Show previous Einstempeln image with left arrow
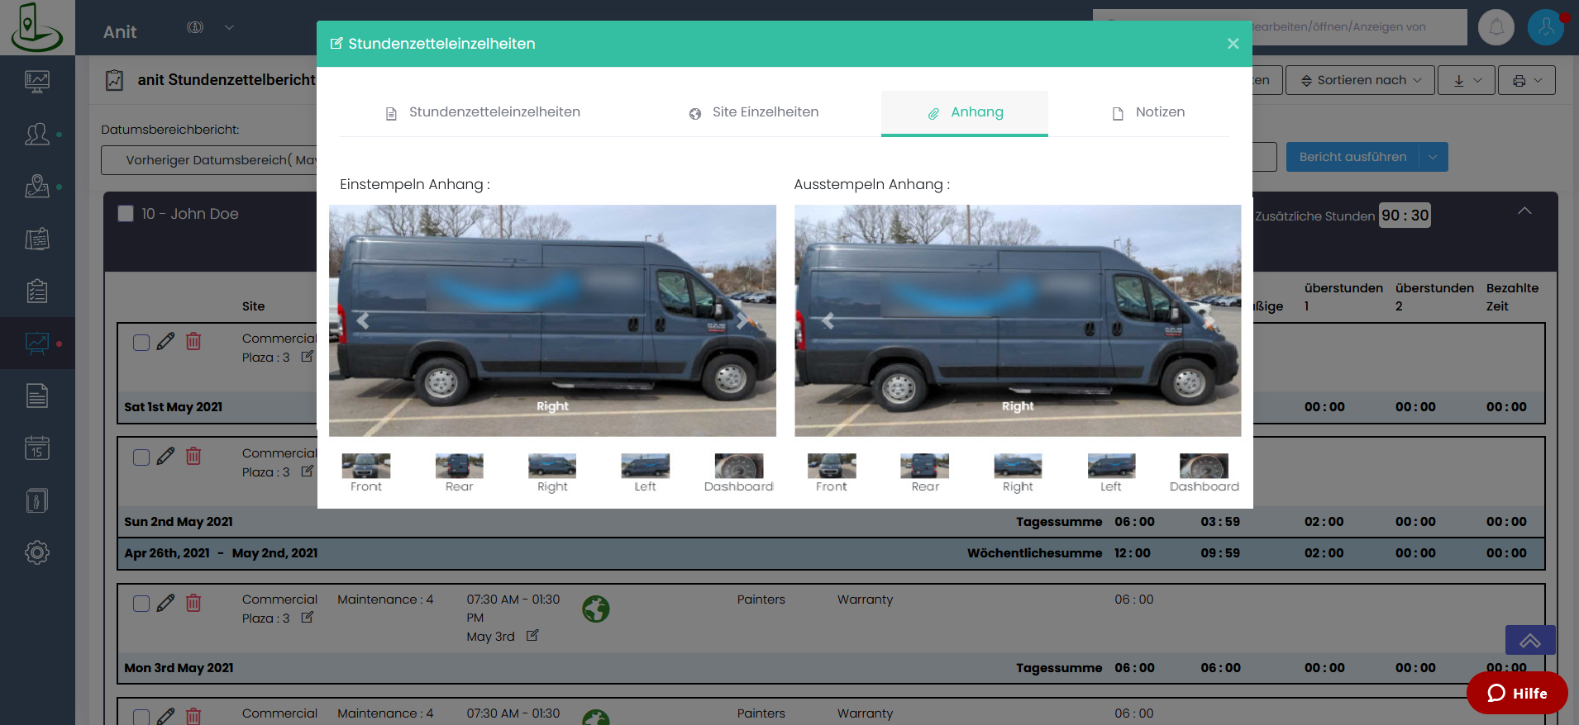The image size is (1579, 725). 363,320
